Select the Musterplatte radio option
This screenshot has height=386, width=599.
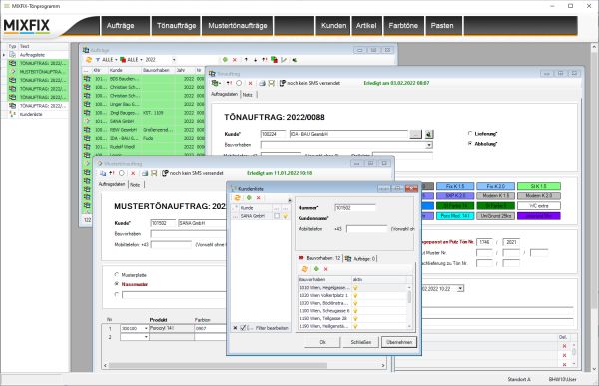tap(117, 275)
